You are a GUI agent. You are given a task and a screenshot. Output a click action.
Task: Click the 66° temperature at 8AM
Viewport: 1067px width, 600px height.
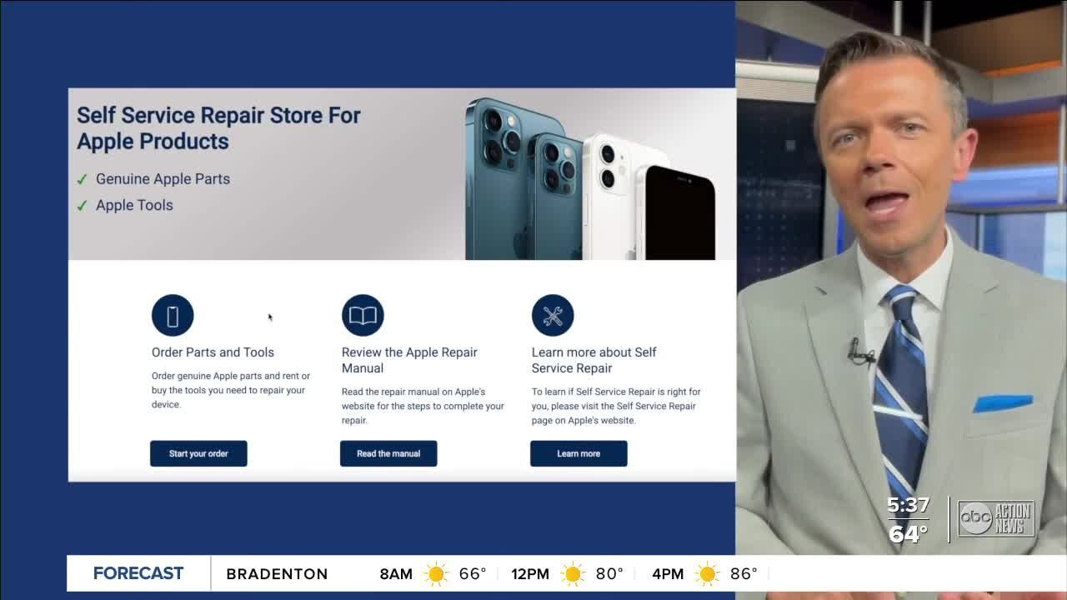point(473,574)
